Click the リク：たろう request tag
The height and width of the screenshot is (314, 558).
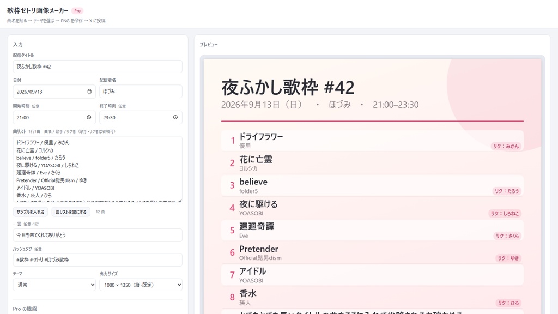coord(507,191)
